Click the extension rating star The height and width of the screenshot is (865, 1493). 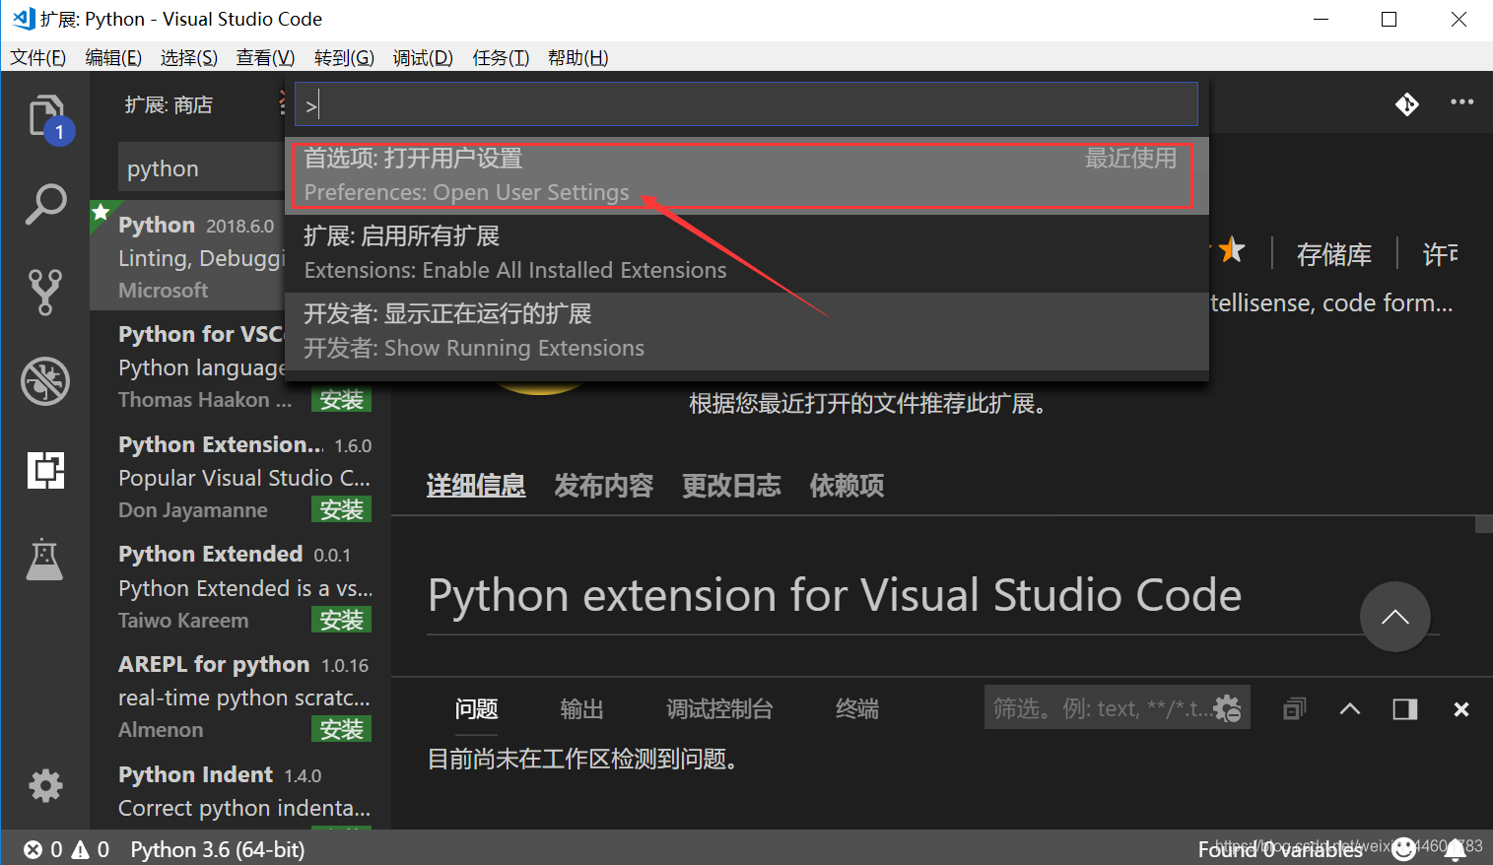pyautogui.click(x=1231, y=250)
